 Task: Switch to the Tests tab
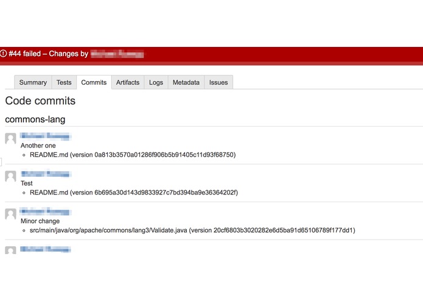point(64,82)
